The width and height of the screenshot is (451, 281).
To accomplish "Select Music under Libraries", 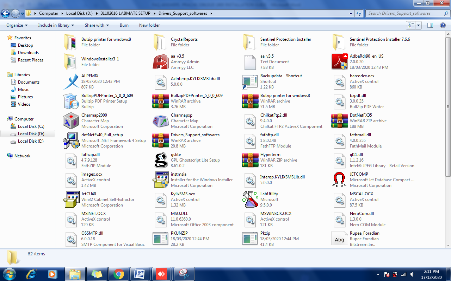I will tap(24, 90).
